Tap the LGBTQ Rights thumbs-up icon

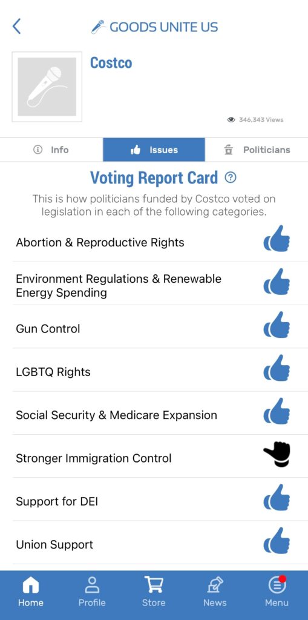[x=277, y=368]
